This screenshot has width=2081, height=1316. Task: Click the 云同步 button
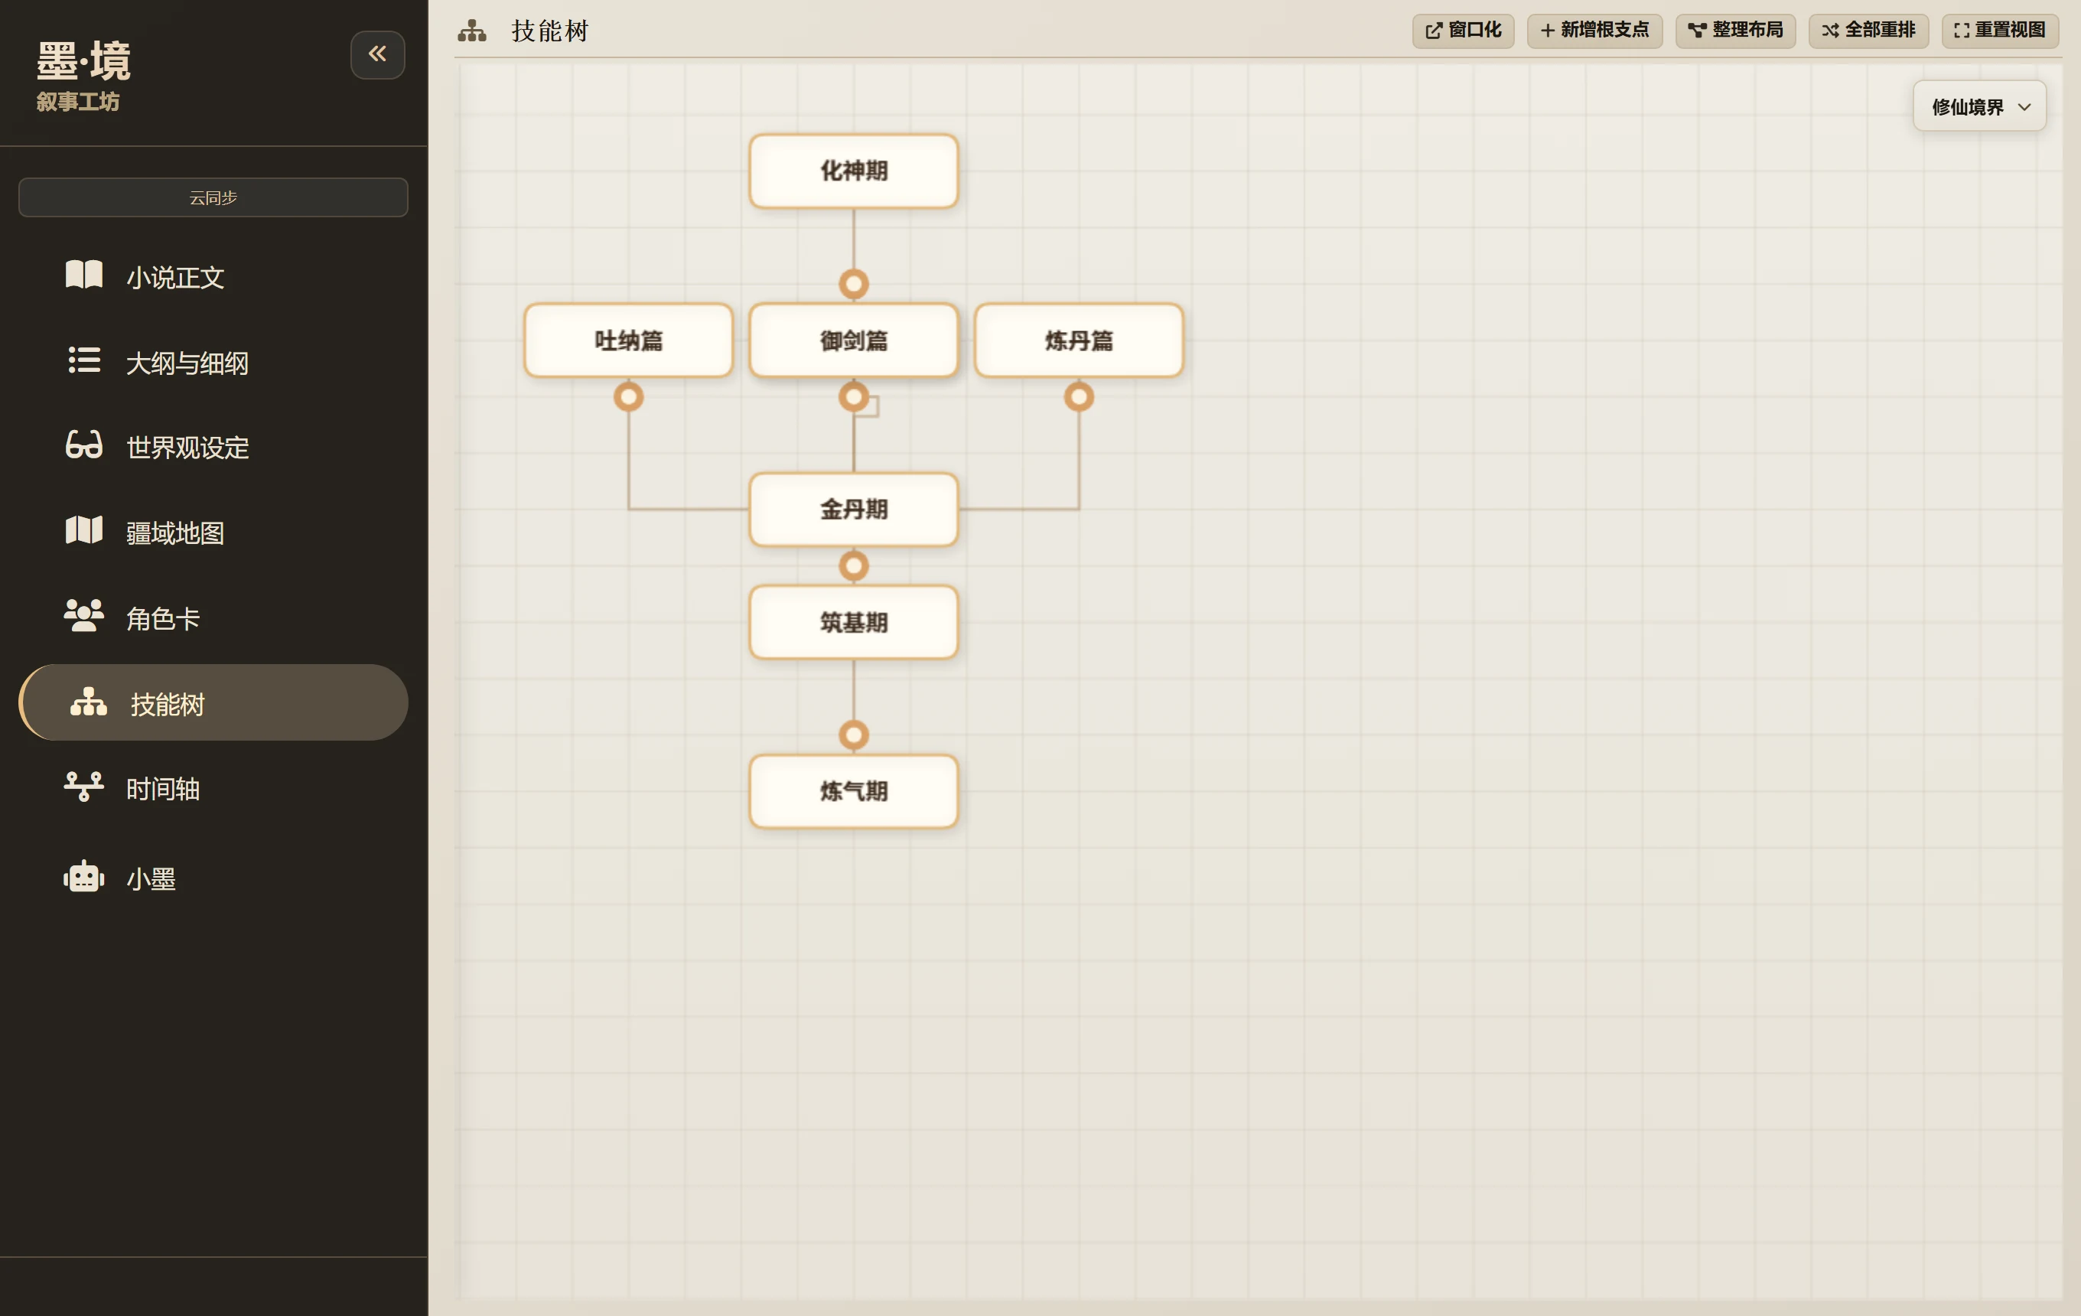coord(213,198)
